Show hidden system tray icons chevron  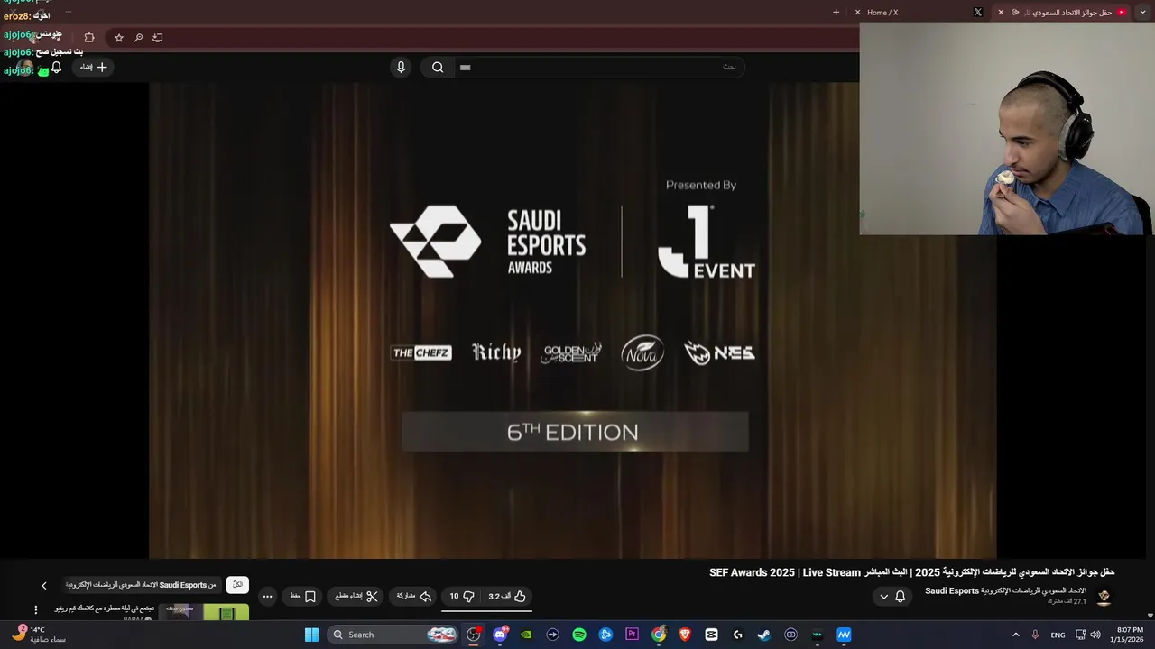coord(1015,635)
